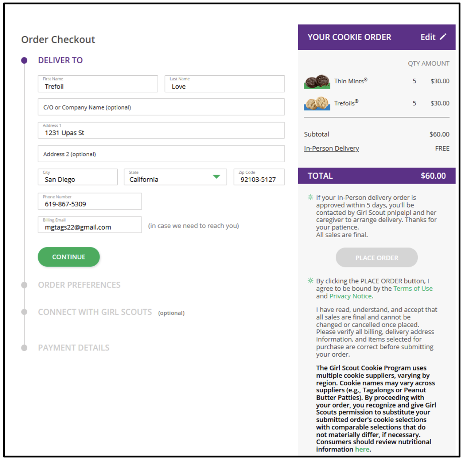Open the Privacy Notice link

[x=350, y=296]
